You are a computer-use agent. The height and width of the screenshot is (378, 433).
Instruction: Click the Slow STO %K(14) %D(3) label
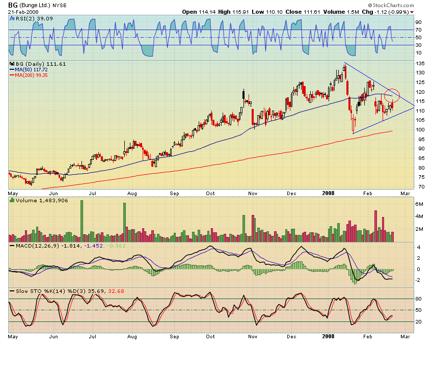point(51,291)
